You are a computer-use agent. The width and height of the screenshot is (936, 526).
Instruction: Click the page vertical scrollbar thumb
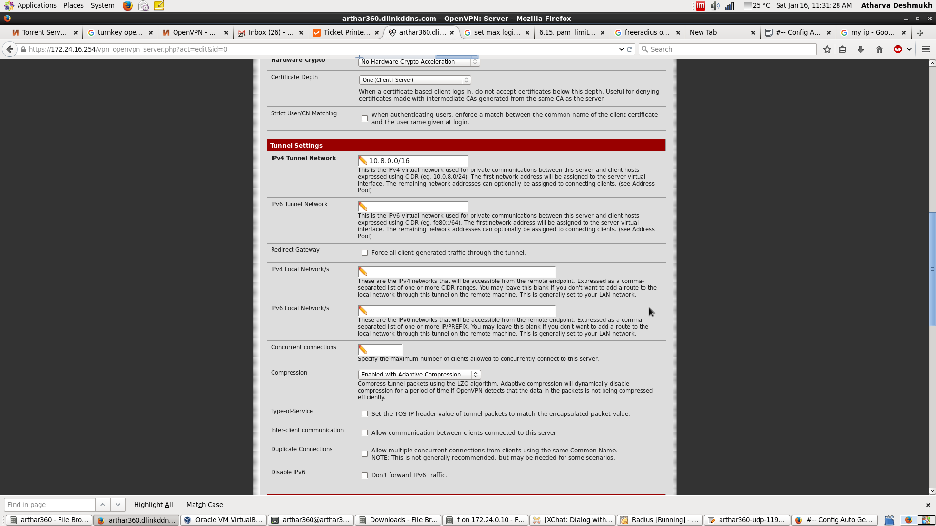tap(932, 269)
